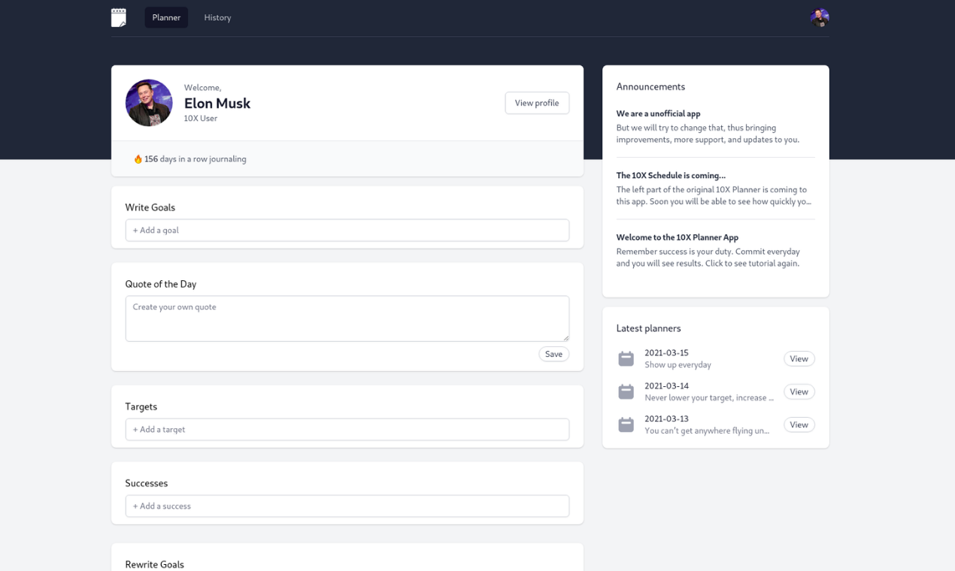The image size is (955, 571).
Task: Click the resize handle of the quote box
Action: click(x=566, y=340)
